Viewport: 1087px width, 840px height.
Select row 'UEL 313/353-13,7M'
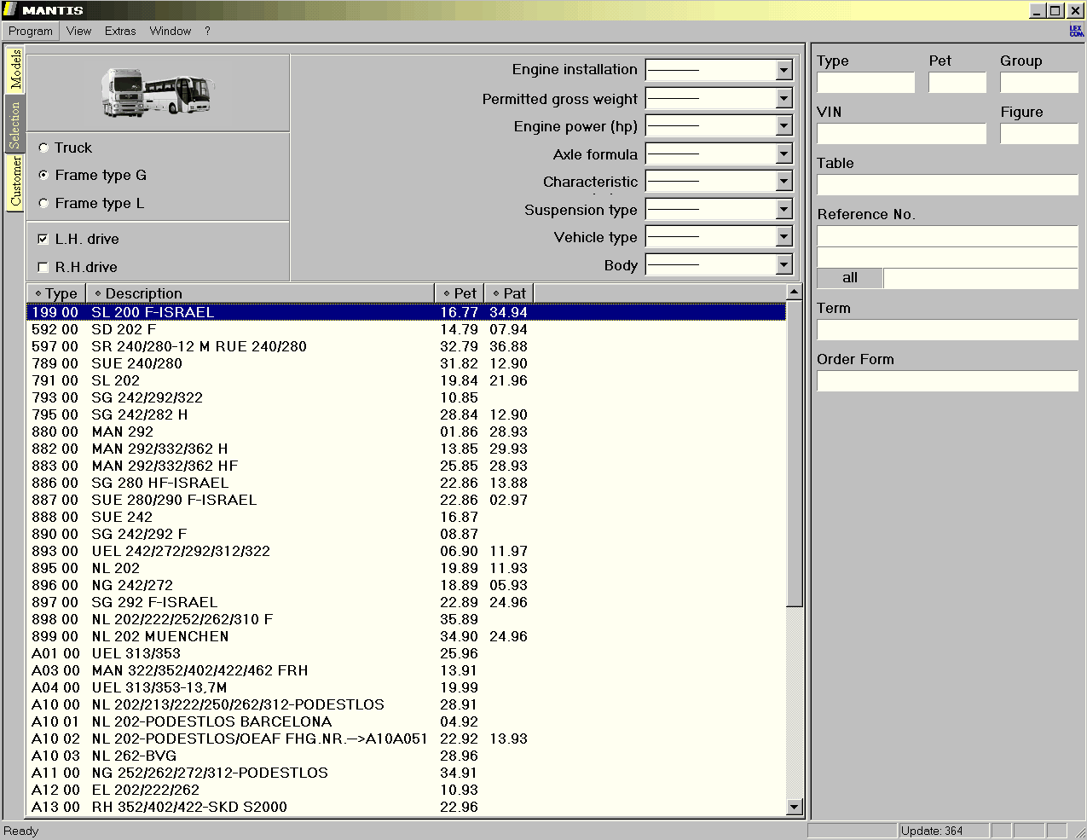[x=407, y=687]
